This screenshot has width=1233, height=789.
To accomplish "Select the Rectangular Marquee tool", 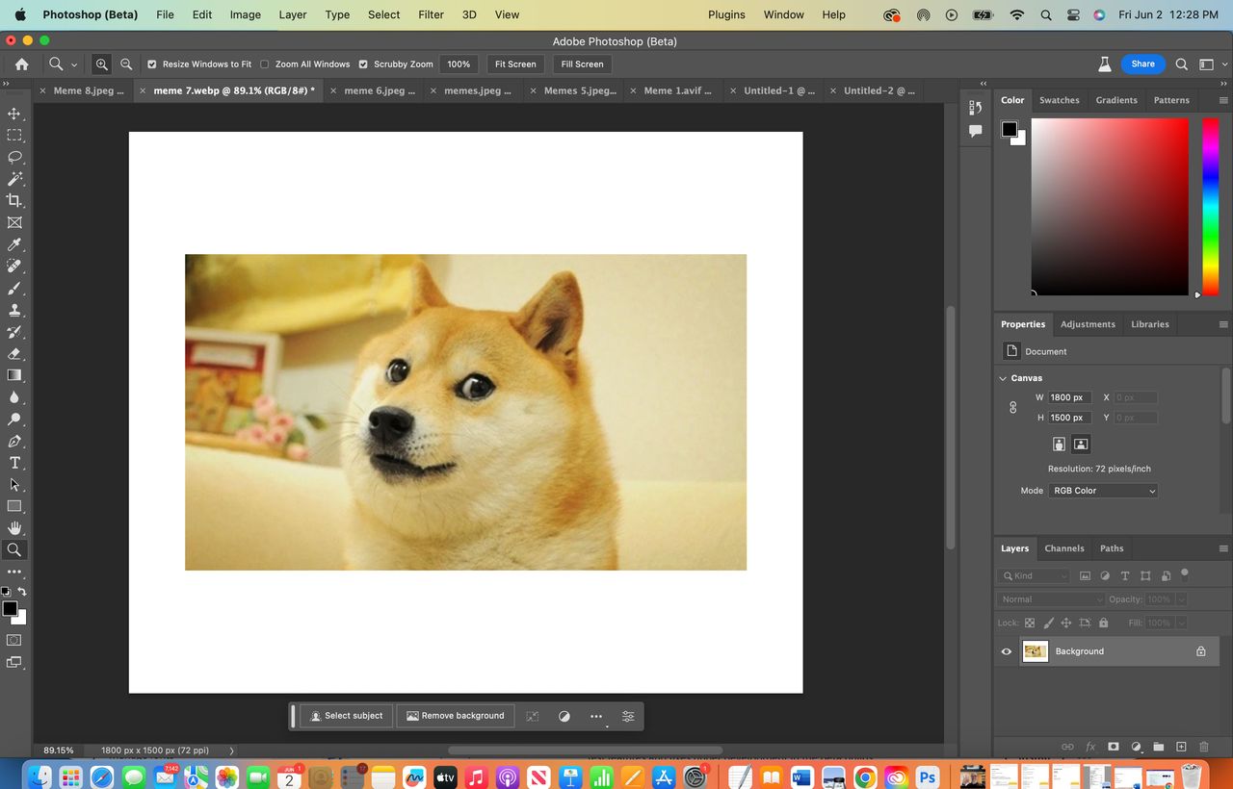I will (14, 135).
